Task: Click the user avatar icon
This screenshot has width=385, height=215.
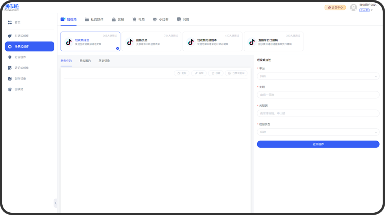Action: click(353, 7)
